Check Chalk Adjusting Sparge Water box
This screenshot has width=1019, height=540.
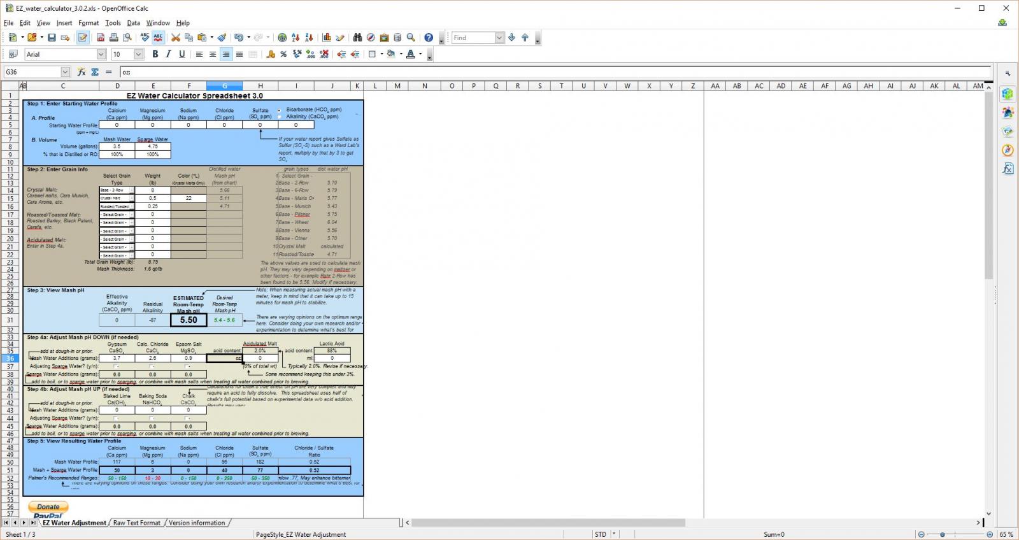tap(188, 418)
